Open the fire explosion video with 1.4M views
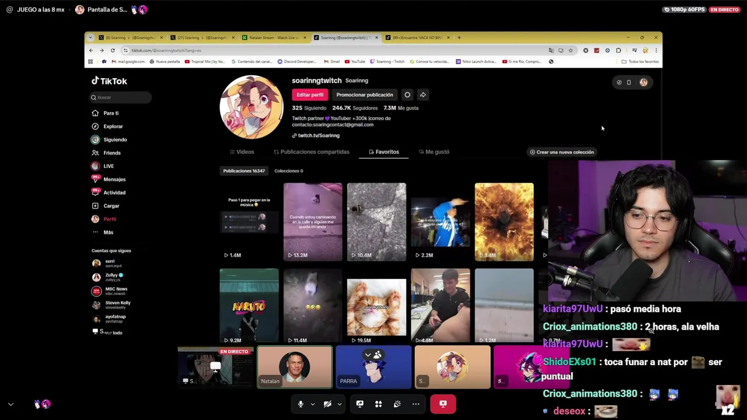This screenshot has height=420, width=747. click(x=504, y=222)
